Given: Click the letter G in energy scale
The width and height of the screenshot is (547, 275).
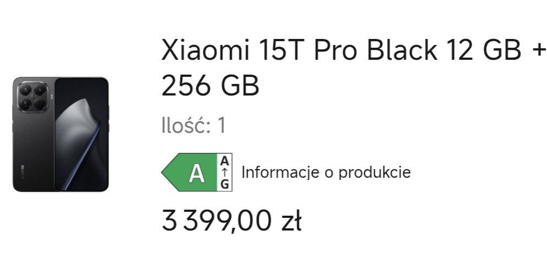Looking at the screenshot, I should [225, 184].
